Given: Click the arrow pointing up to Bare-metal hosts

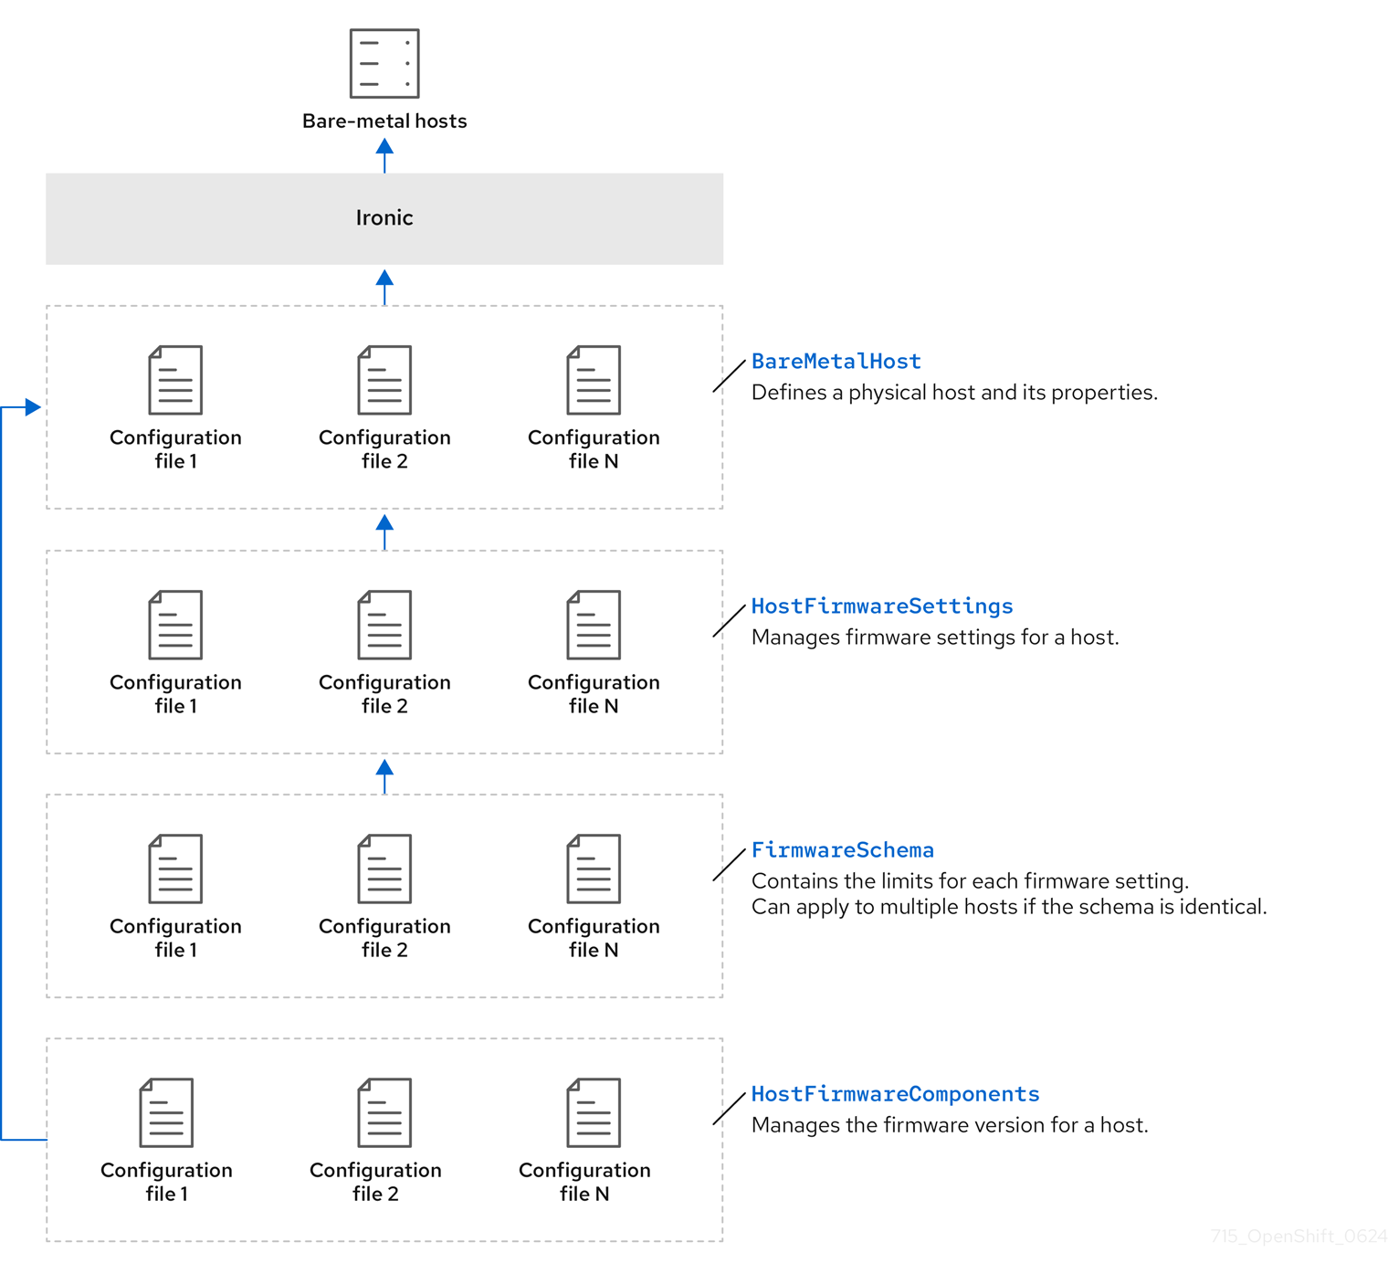Looking at the screenshot, I should point(384,155).
